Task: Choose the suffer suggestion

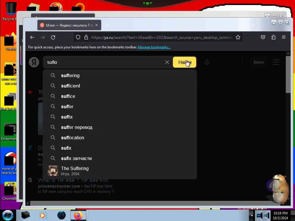Action: point(120,106)
